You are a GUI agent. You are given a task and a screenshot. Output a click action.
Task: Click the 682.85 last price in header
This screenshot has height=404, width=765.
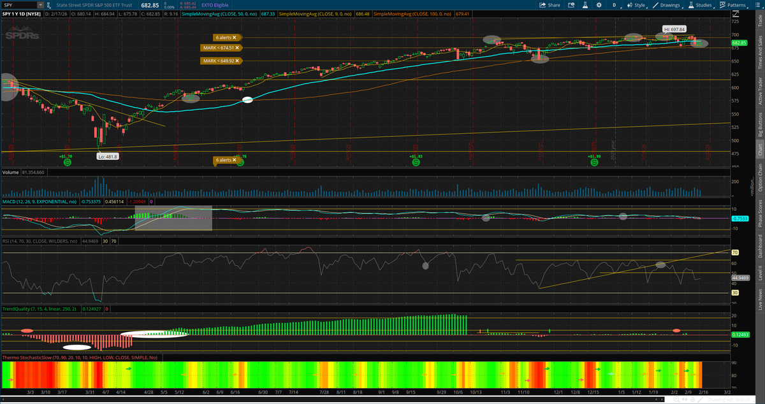149,4
